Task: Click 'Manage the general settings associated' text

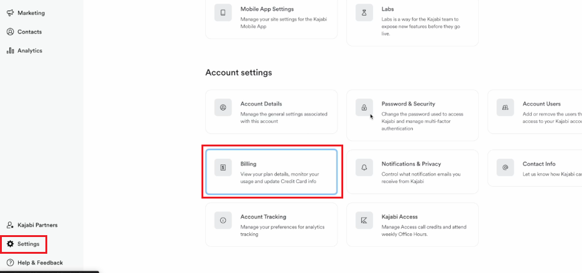Action: [x=284, y=118]
